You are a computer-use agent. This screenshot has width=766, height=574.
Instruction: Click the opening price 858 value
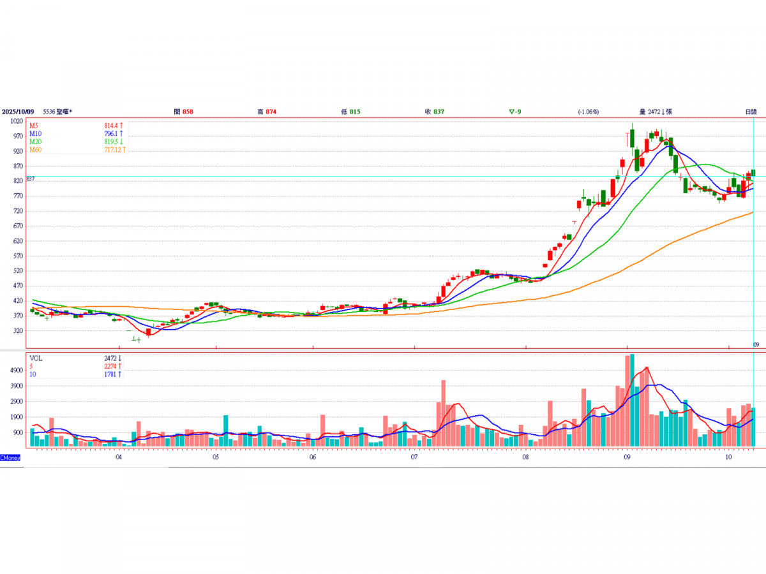188,112
